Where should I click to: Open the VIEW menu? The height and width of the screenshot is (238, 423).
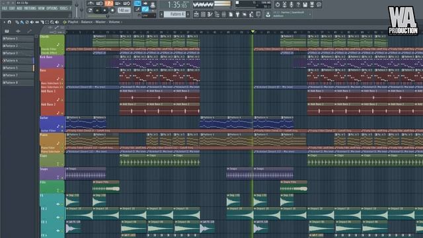click(x=41, y=9)
